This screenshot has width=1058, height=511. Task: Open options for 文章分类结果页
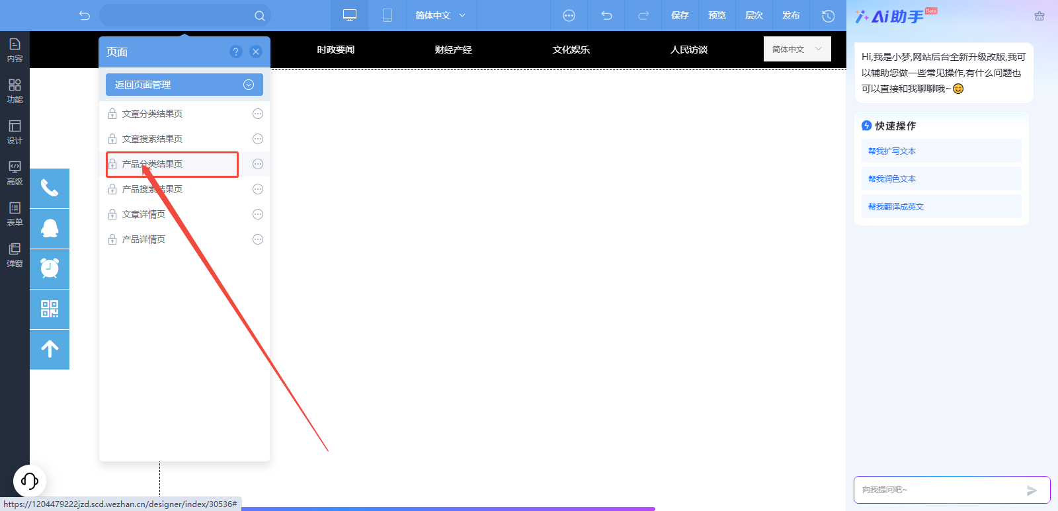[x=258, y=114]
